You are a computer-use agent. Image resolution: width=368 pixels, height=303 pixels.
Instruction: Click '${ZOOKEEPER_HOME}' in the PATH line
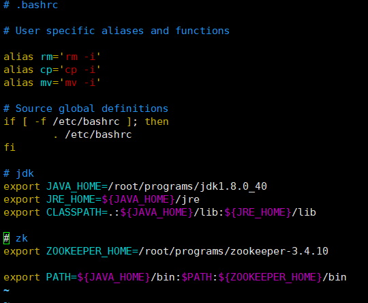click(270, 277)
